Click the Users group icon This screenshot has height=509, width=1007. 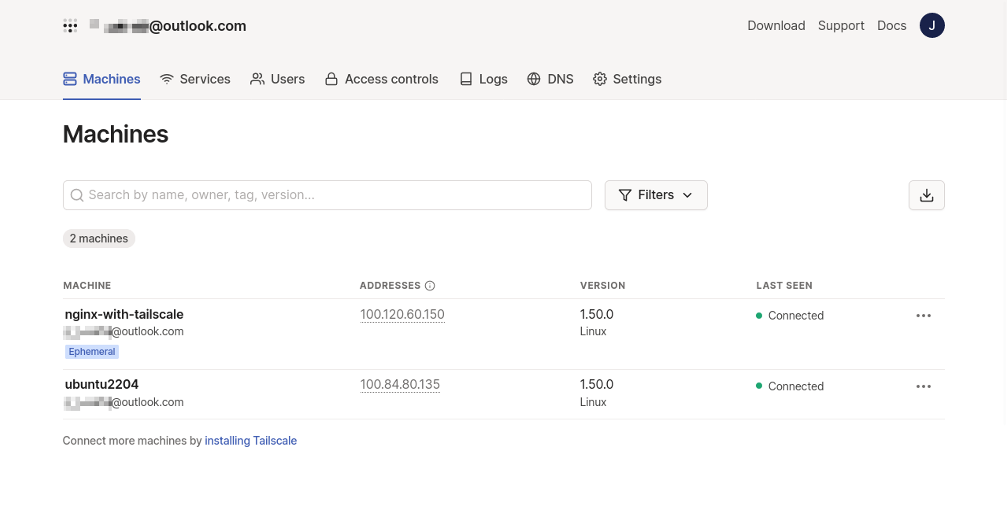[257, 79]
